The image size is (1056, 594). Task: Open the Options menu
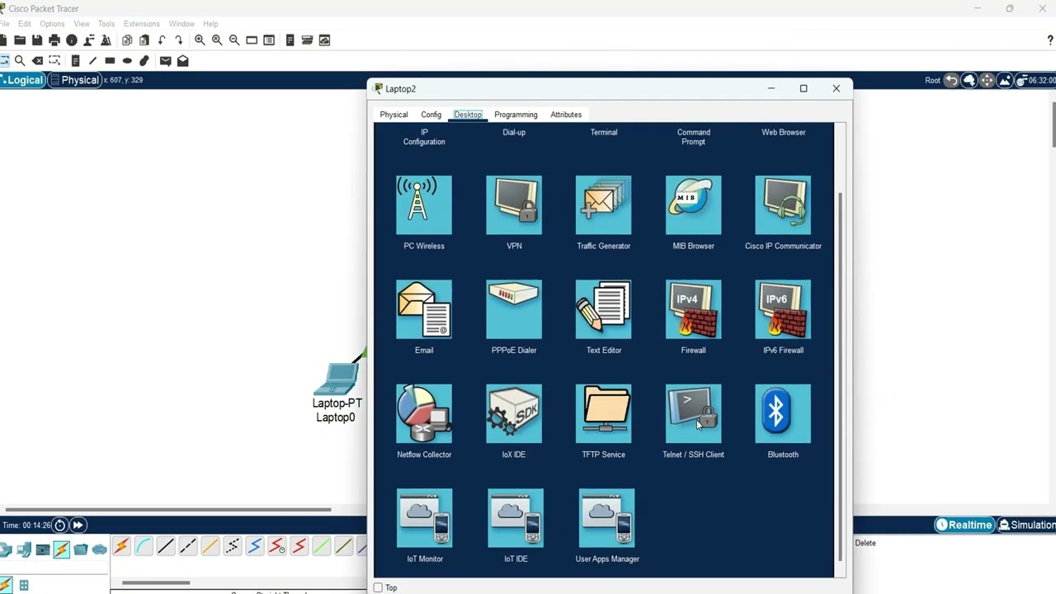[x=52, y=24]
